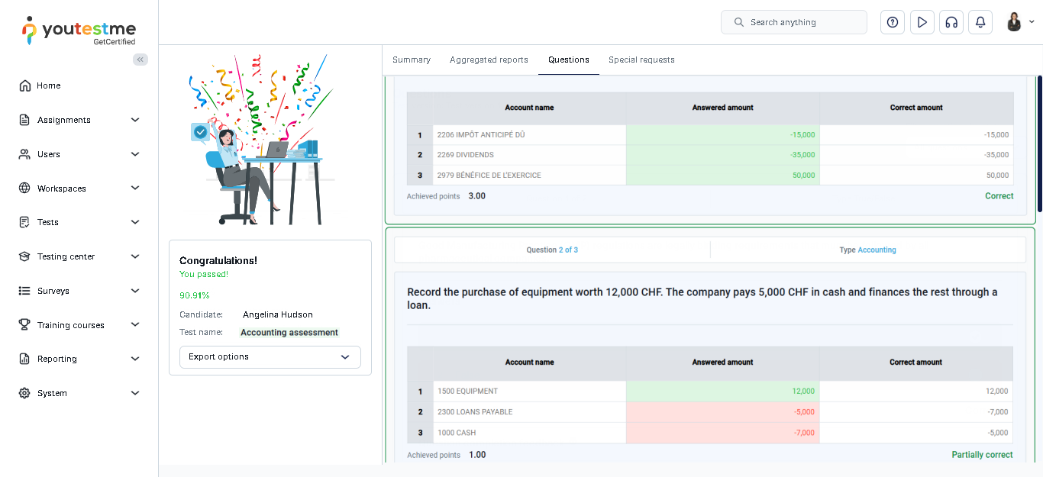This screenshot has width=1043, height=477.
Task: Click the play tutorial icon in header
Action: 922,22
